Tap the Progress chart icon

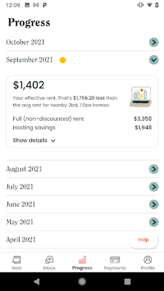tap(82, 260)
